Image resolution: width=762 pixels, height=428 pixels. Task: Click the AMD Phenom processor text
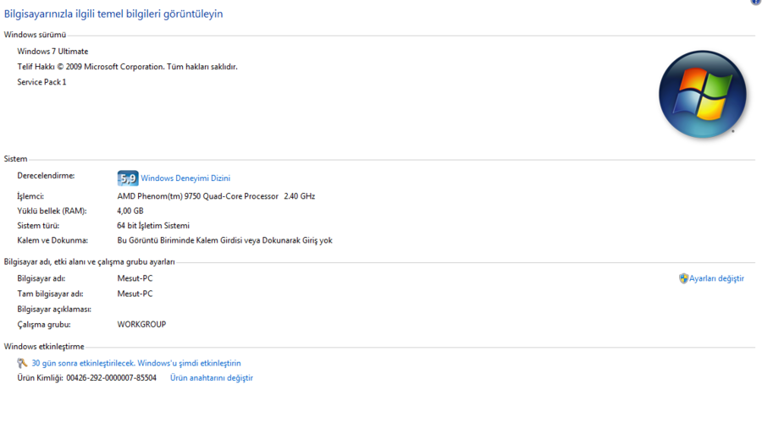(x=216, y=196)
